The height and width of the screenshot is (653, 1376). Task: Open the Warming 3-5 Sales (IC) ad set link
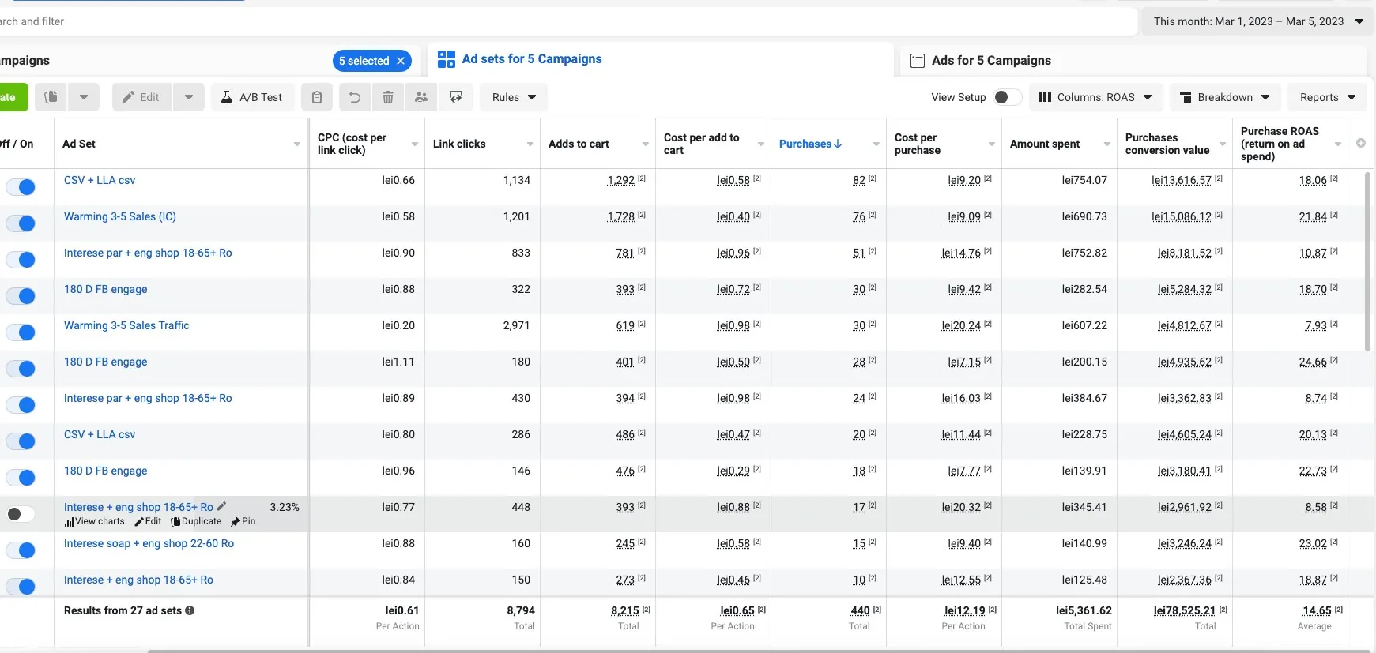120,216
